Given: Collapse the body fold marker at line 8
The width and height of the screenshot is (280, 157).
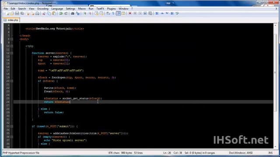Looking at the screenshot, I should click(12, 39).
